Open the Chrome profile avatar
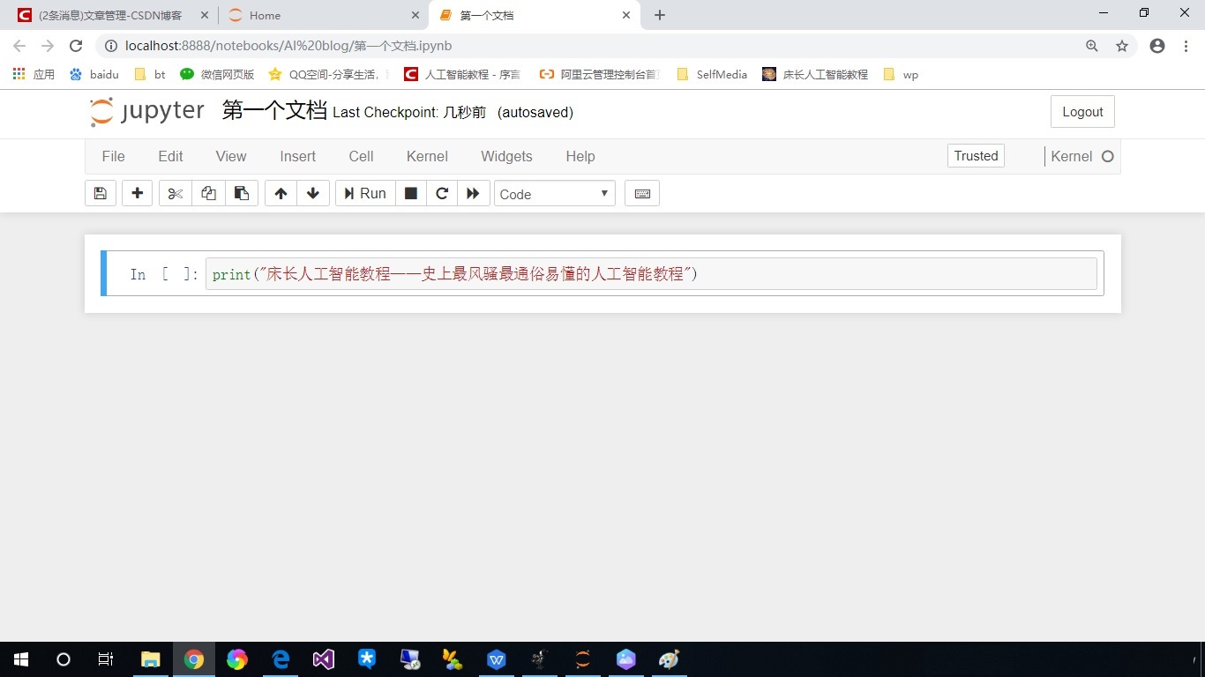 tap(1157, 46)
